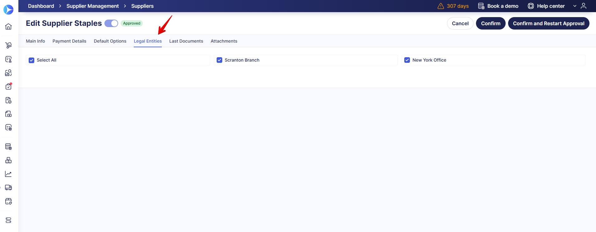This screenshot has width=596, height=232.
Task: Go to Dashboard breadcrumb
Action: tap(41, 6)
